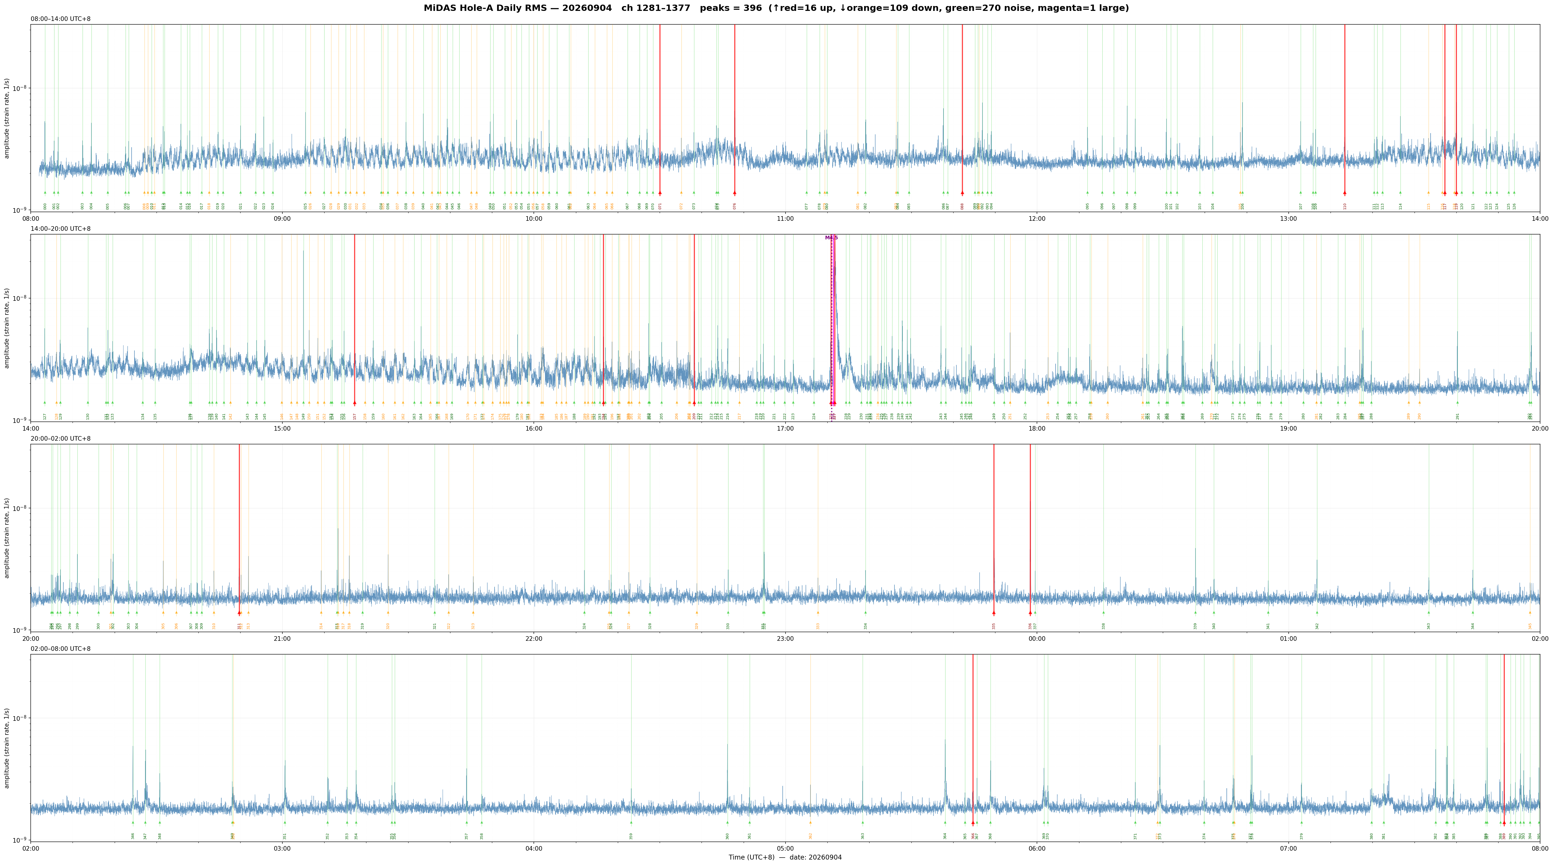Click the 12:00 time tick label
This screenshot has width=1553, height=865.
(x=1037, y=219)
